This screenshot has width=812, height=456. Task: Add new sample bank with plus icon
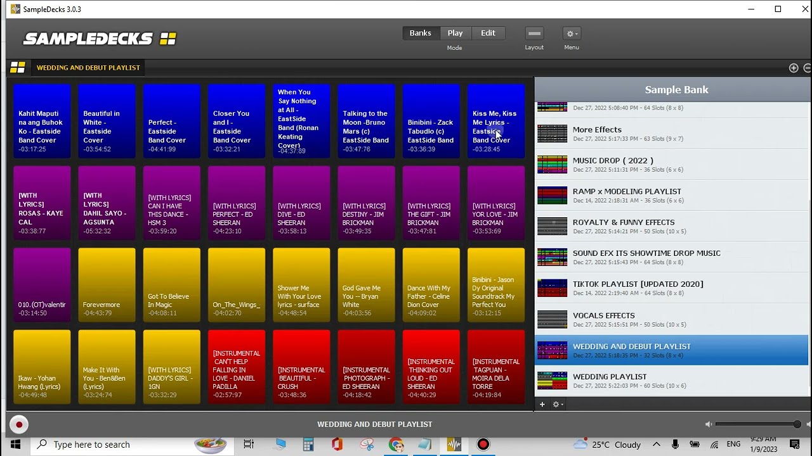[x=542, y=404]
